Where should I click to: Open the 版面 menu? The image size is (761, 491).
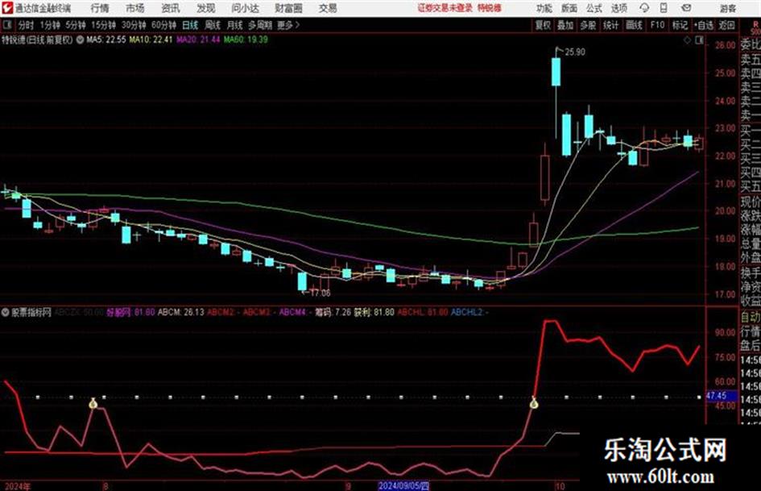[569, 8]
